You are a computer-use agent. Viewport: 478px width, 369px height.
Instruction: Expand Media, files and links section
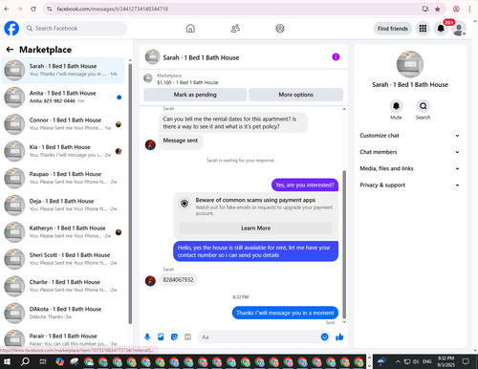[409, 168]
